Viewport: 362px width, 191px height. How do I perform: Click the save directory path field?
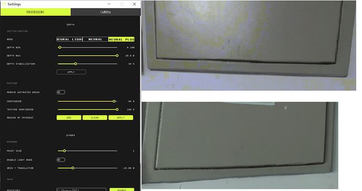(81, 189)
